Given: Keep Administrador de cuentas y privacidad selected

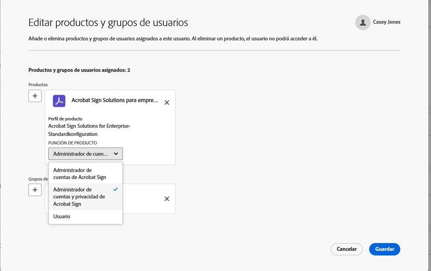Looking at the screenshot, I should point(80,196).
